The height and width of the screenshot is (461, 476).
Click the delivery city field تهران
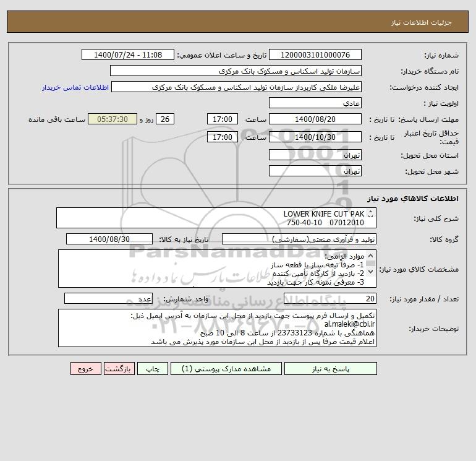[x=315, y=171]
